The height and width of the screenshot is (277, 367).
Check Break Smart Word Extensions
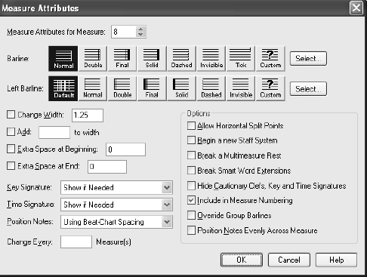pos(191,171)
